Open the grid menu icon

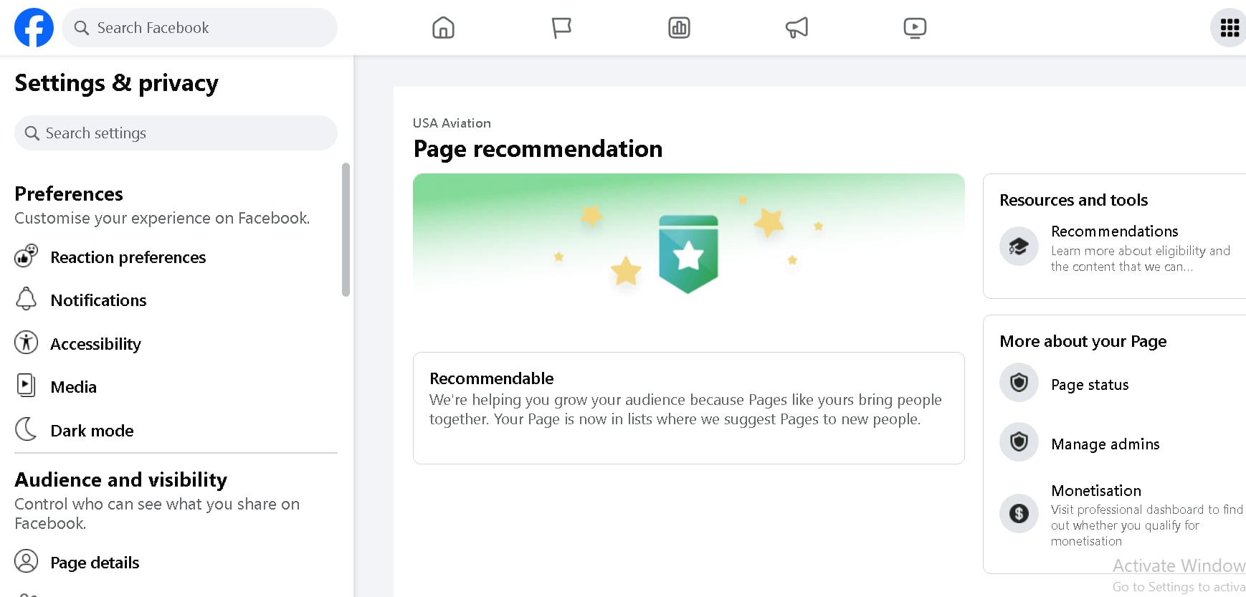1230,28
